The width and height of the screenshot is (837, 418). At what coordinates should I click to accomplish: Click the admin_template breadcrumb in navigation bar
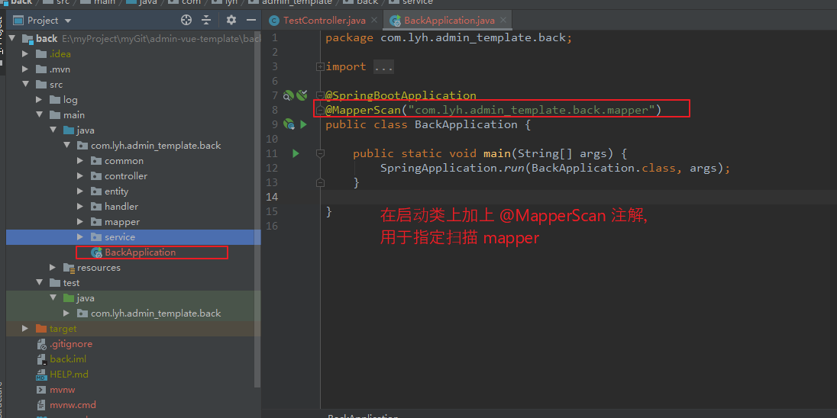(297, 2)
